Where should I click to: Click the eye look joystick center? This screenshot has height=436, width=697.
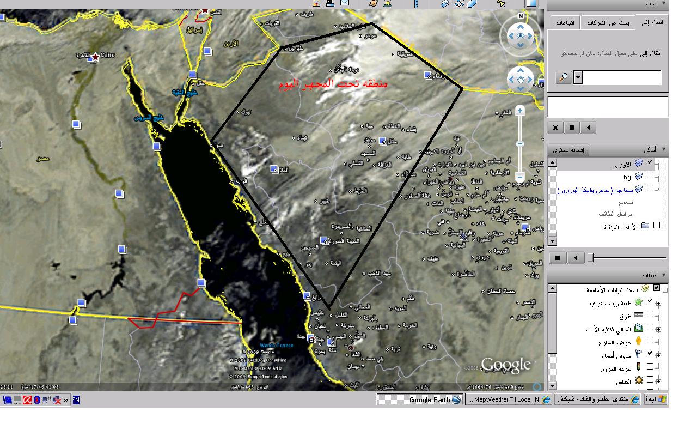(x=521, y=36)
